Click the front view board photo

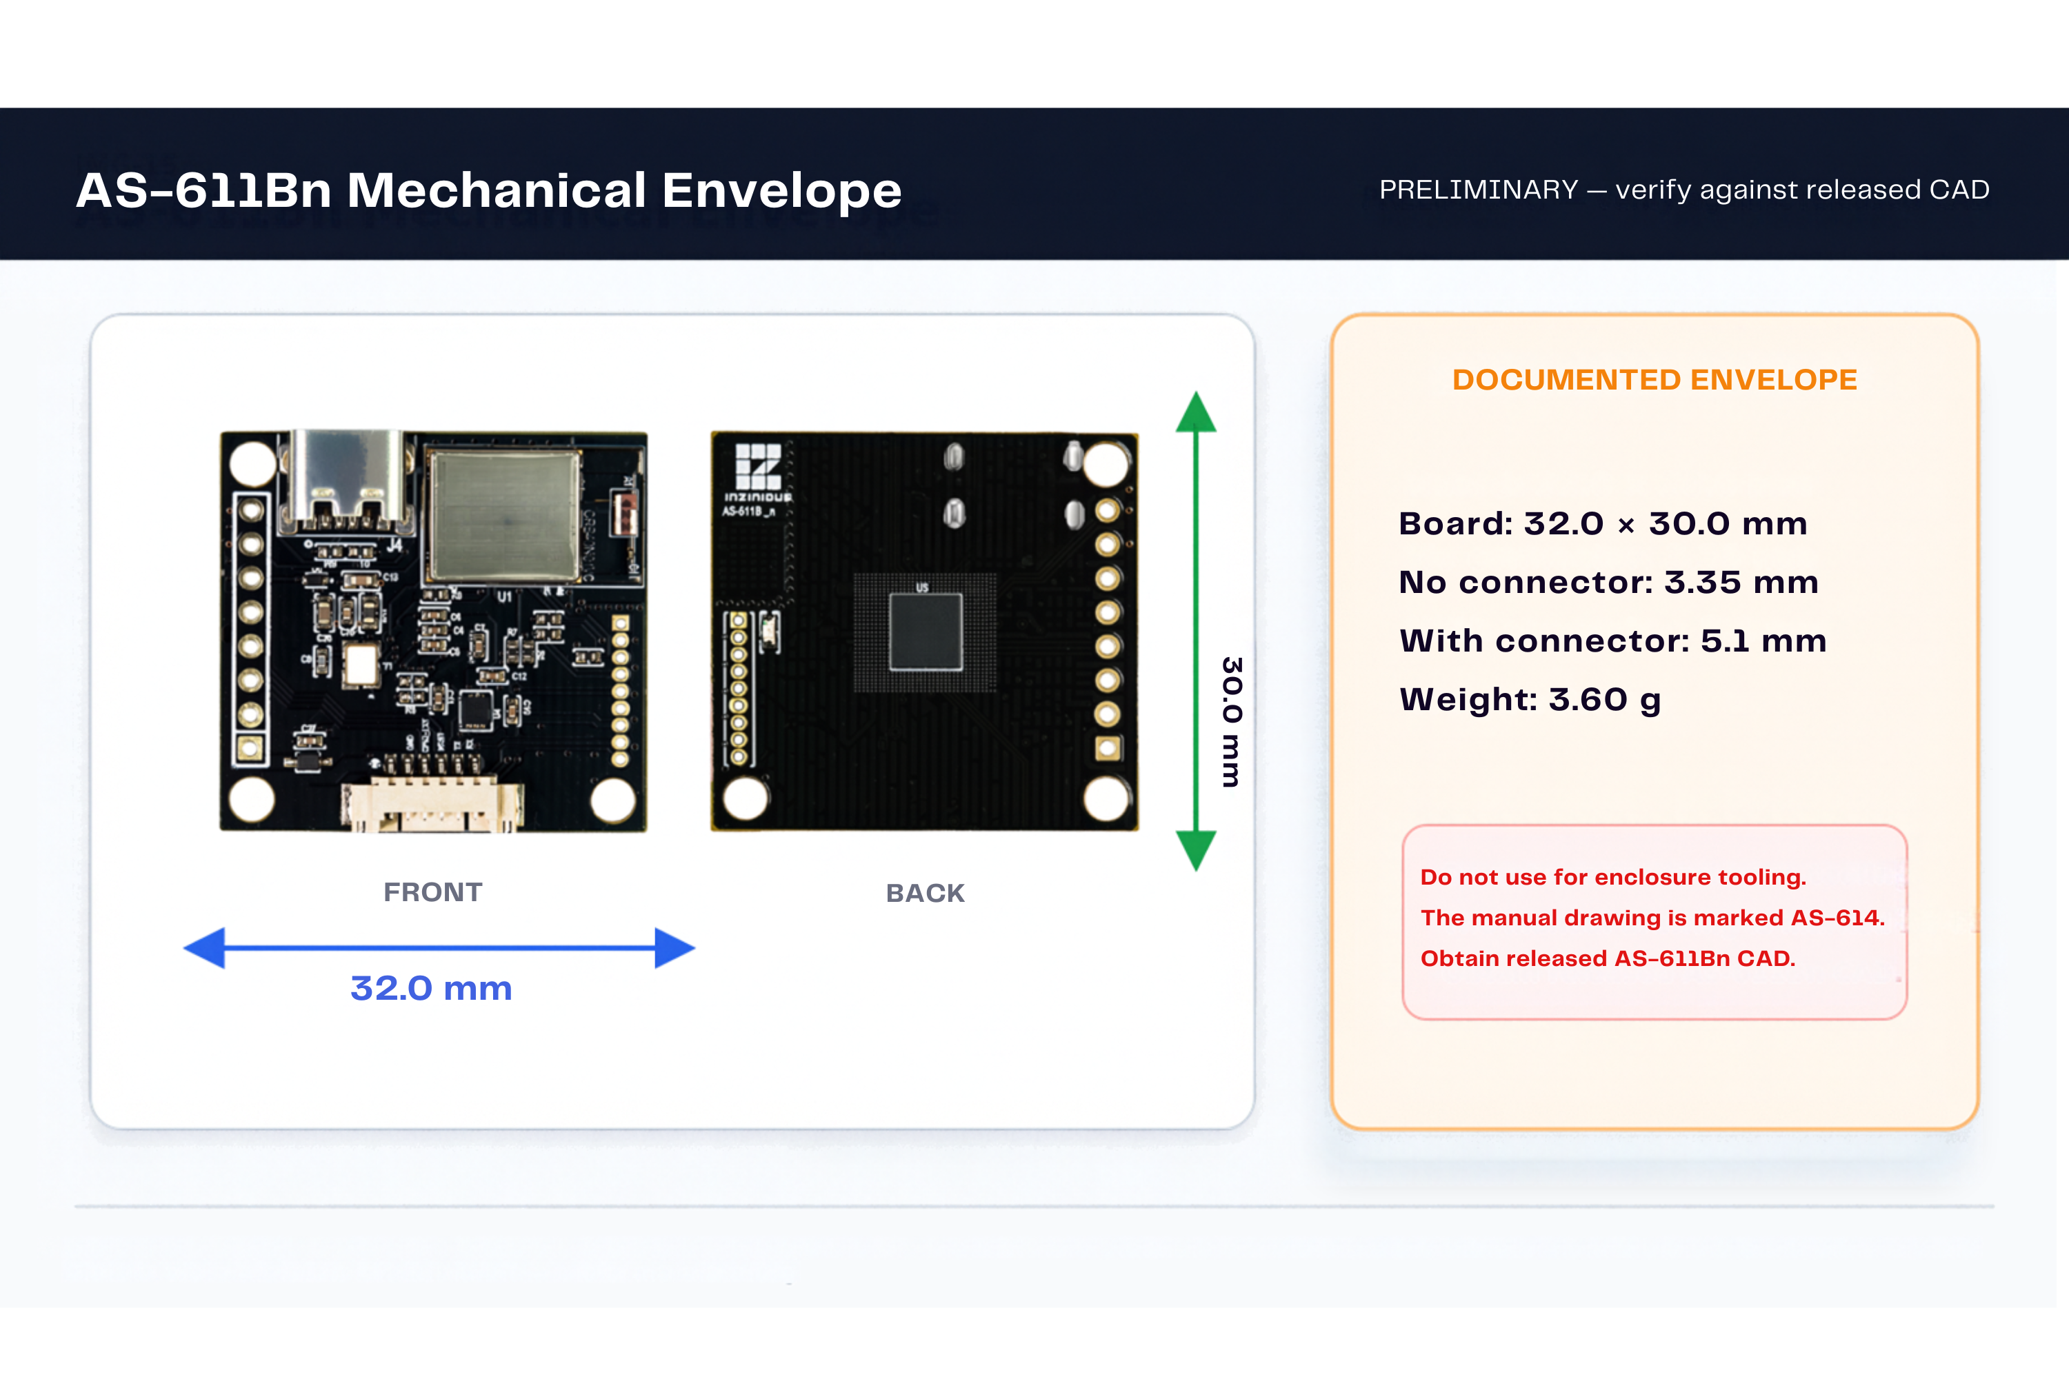tap(434, 631)
